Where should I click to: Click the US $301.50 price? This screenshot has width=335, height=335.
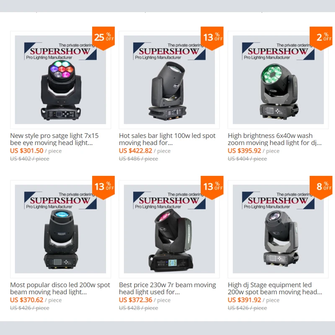pos(27,151)
